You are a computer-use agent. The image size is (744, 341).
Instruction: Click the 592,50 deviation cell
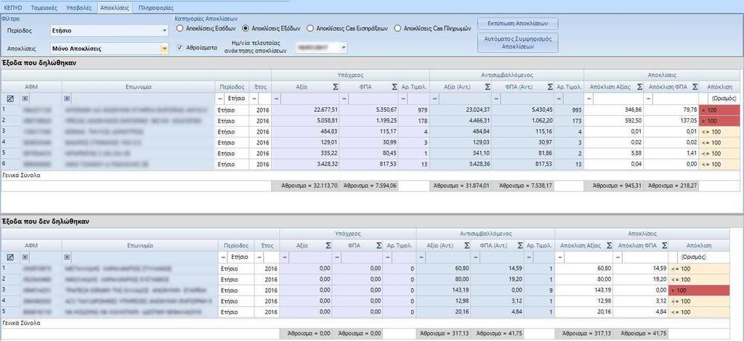tap(613, 120)
